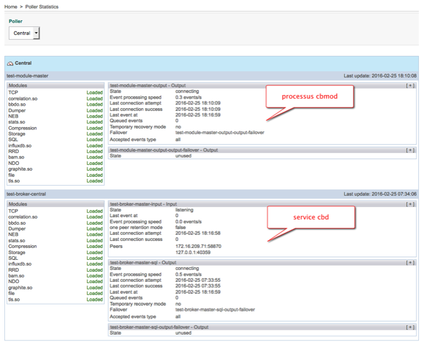The height and width of the screenshot is (346, 422).
Task: Expand test-broker-master-input Input section
Action: pos(410,204)
